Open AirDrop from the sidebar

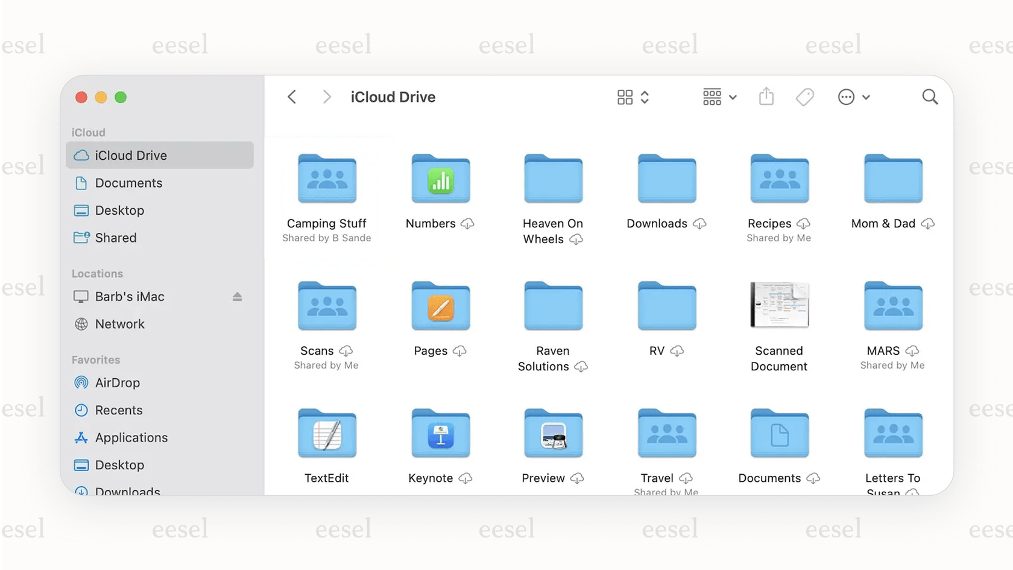118,382
